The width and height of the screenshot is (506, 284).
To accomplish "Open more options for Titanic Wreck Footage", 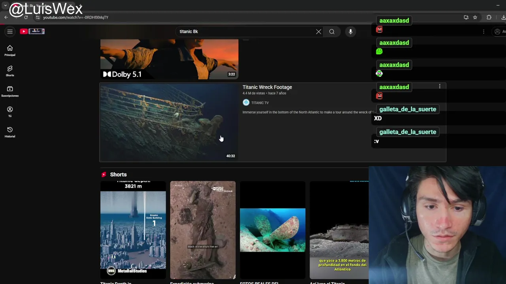I will click(440, 86).
